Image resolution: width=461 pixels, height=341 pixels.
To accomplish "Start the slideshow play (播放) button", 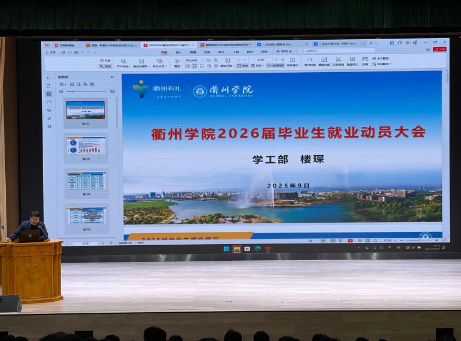I will click(x=177, y=61).
